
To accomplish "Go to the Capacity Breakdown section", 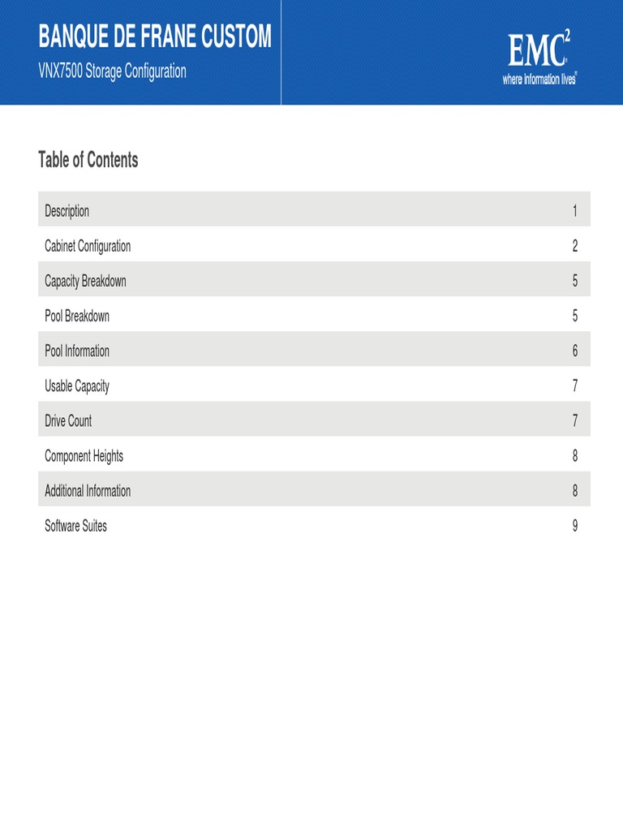I will coord(314,279).
